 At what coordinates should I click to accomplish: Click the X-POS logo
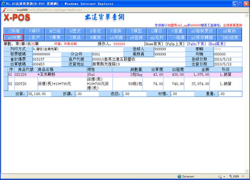click(16, 18)
